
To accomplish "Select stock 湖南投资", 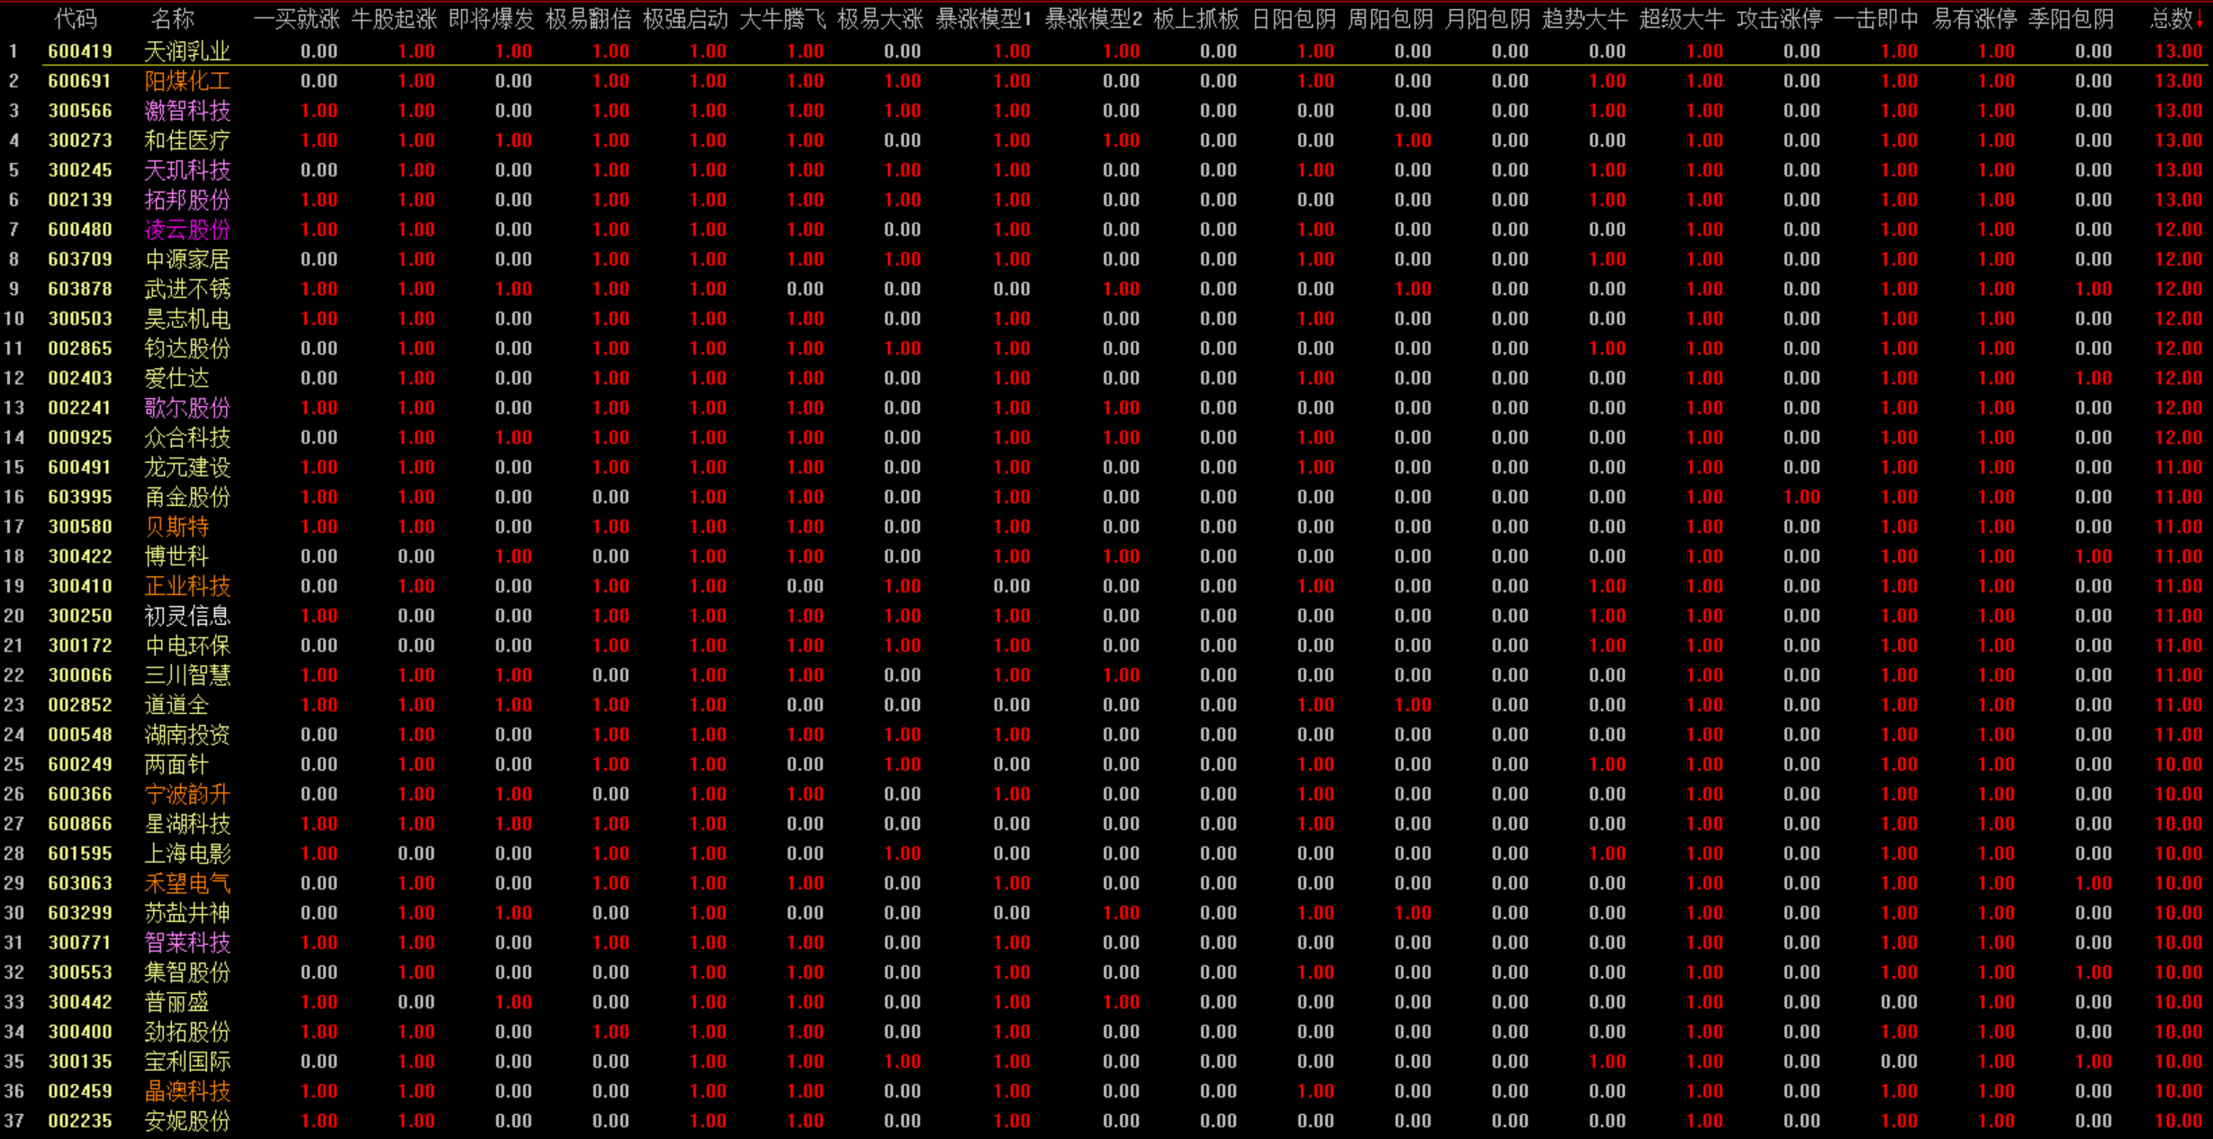I will (x=187, y=735).
